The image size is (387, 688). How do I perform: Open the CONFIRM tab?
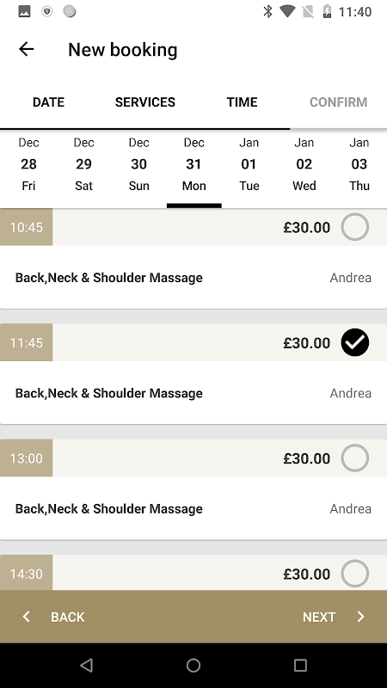[338, 102]
